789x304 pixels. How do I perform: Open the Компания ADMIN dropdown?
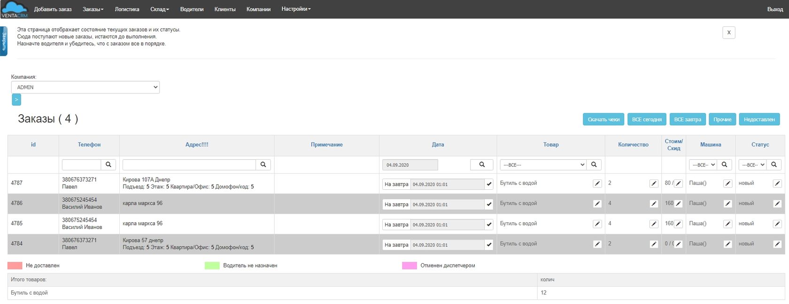point(85,87)
